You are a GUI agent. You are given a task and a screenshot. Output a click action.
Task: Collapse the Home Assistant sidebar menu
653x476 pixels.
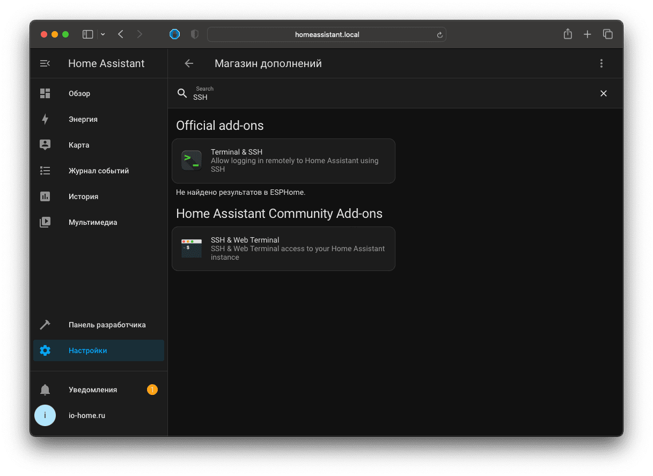pos(45,63)
